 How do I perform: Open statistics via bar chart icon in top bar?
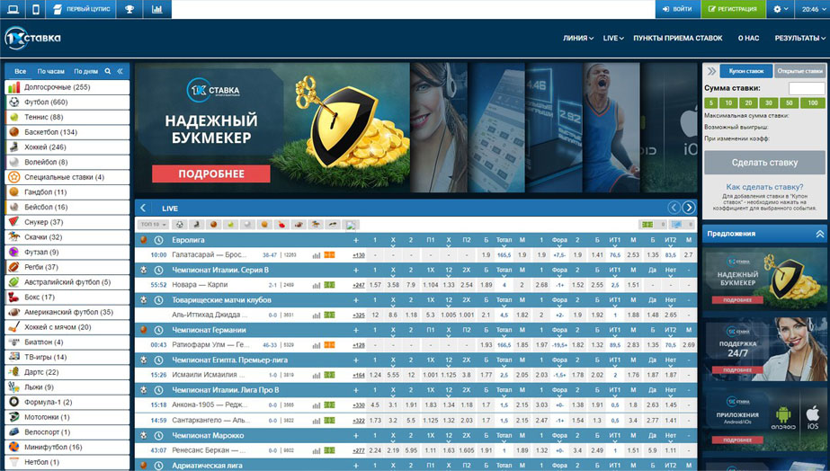tap(157, 9)
